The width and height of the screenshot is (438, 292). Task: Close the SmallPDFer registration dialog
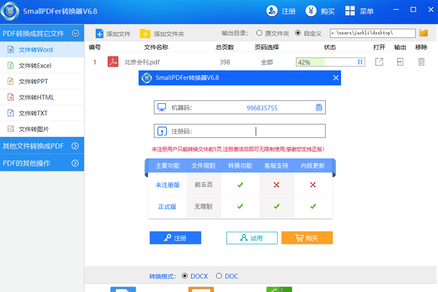tap(336, 78)
